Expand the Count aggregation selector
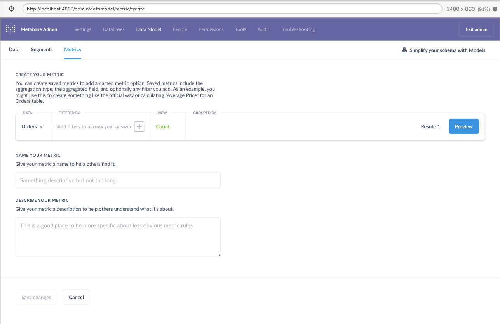Viewport: 500px width, 324px height. coord(163,126)
